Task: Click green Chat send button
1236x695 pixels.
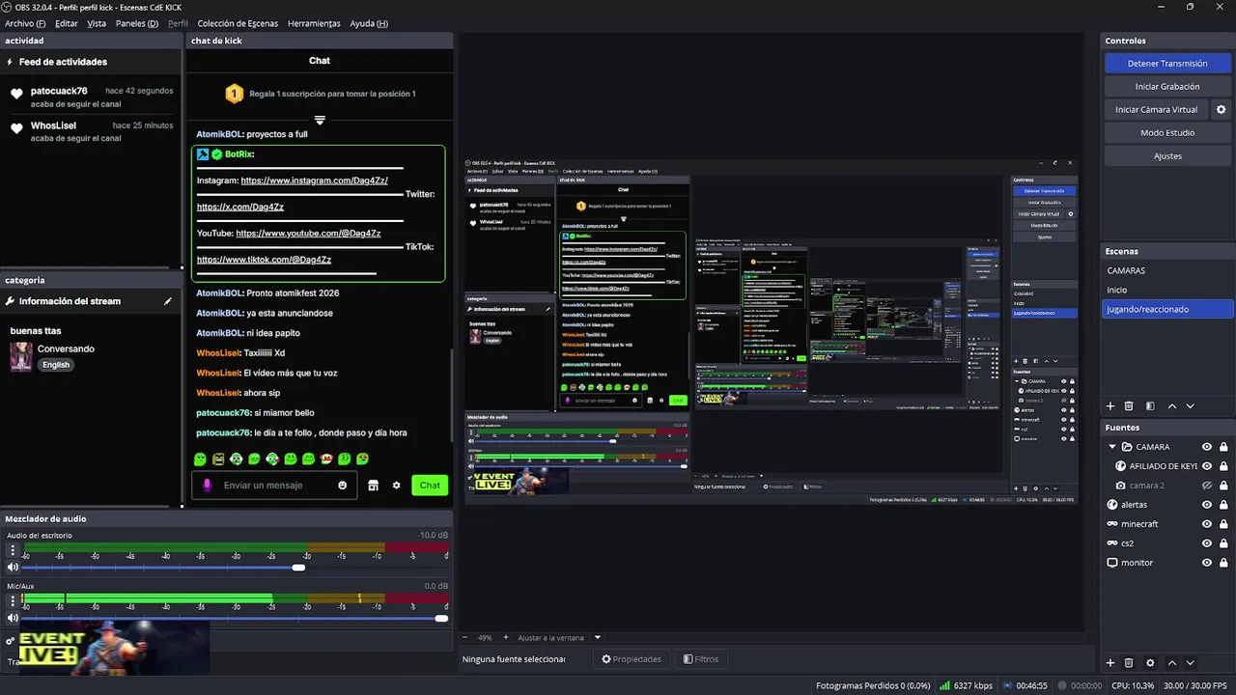Action: click(x=430, y=486)
